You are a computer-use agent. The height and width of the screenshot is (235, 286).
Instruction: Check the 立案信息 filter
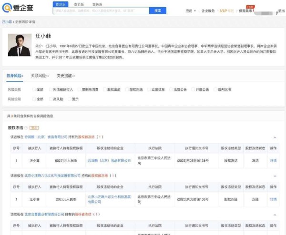coord(149,89)
